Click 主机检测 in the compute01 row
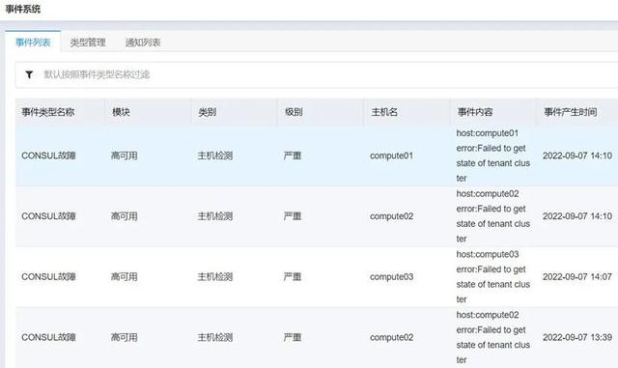Image resolution: width=618 pixels, height=368 pixels. (215, 156)
